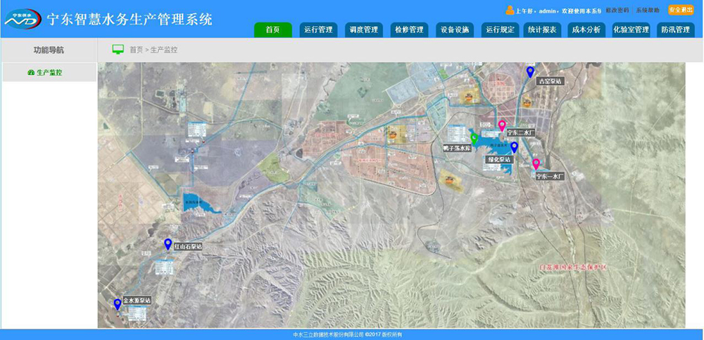The height and width of the screenshot is (340, 704).
Task: Click the 首页 breadcrumb link
Action: [x=137, y=51]
